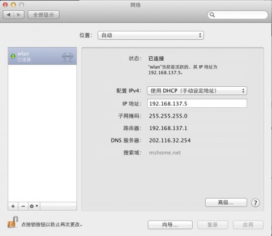Click the 点按锁按钮以防止再次更改 text

click(52, 225)
